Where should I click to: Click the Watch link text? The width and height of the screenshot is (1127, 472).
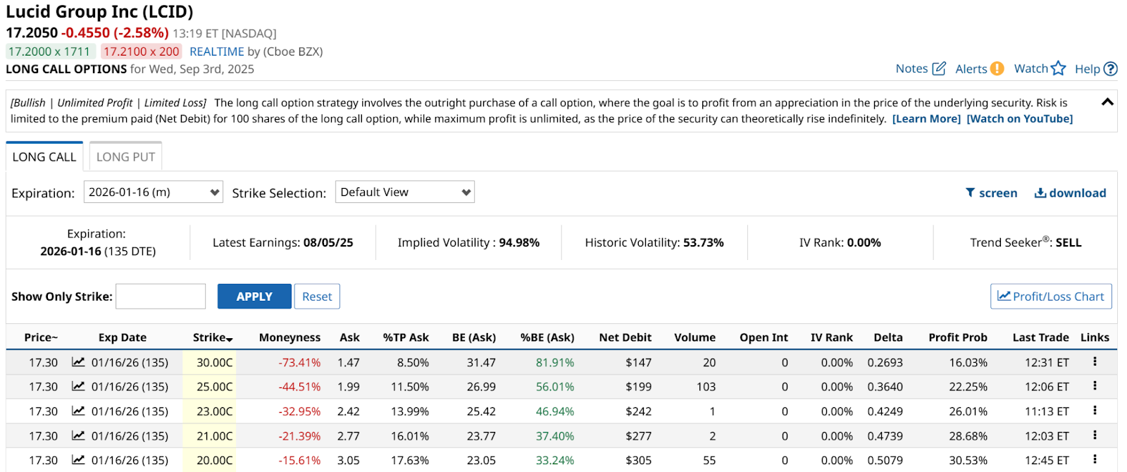coord(1031,68)
